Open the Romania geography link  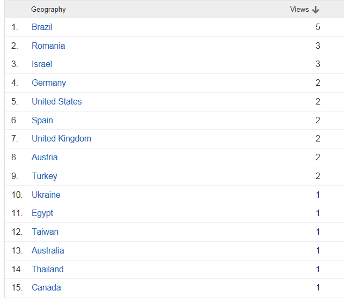(x=48, y=46)
